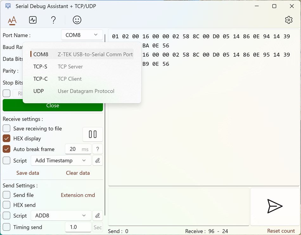Send data using the paper plane icon
Image resolution: width=301 pixels, height=235 pixels.
tap(274, 206)
